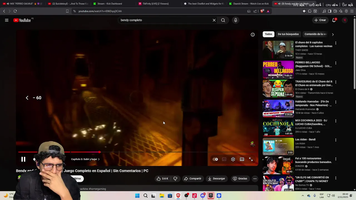Clear the search text with the X

214,20
